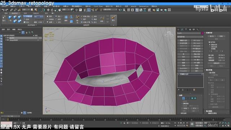The height and width of the screenshot is (130, 231).
Task: Switch to the Create command panel tab
Action: pos(178,30)
